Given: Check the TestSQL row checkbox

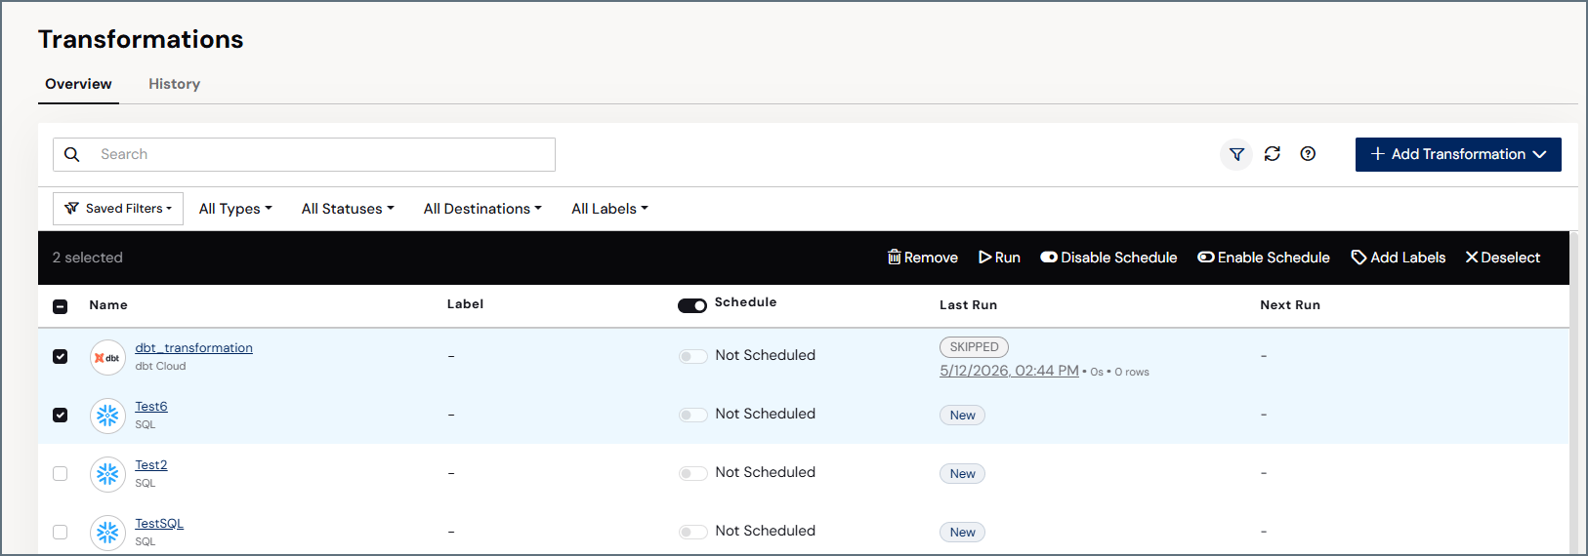Looking at the screenshot, I should point(61,532).
